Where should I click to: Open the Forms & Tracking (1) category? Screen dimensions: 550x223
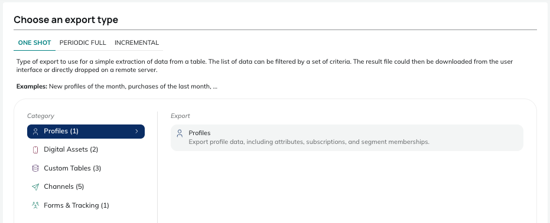[x=76, y=205]
